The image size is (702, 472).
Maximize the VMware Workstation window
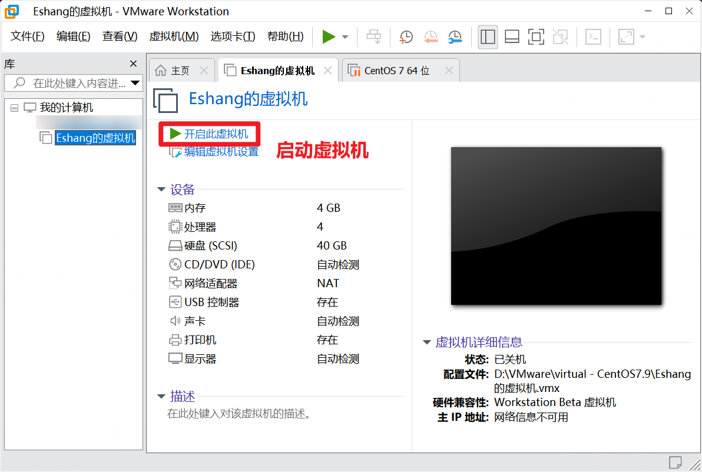(668, 11)
